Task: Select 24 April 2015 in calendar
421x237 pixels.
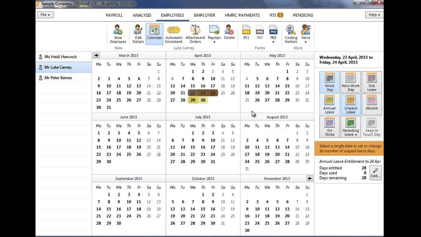Action: (213, 93)
